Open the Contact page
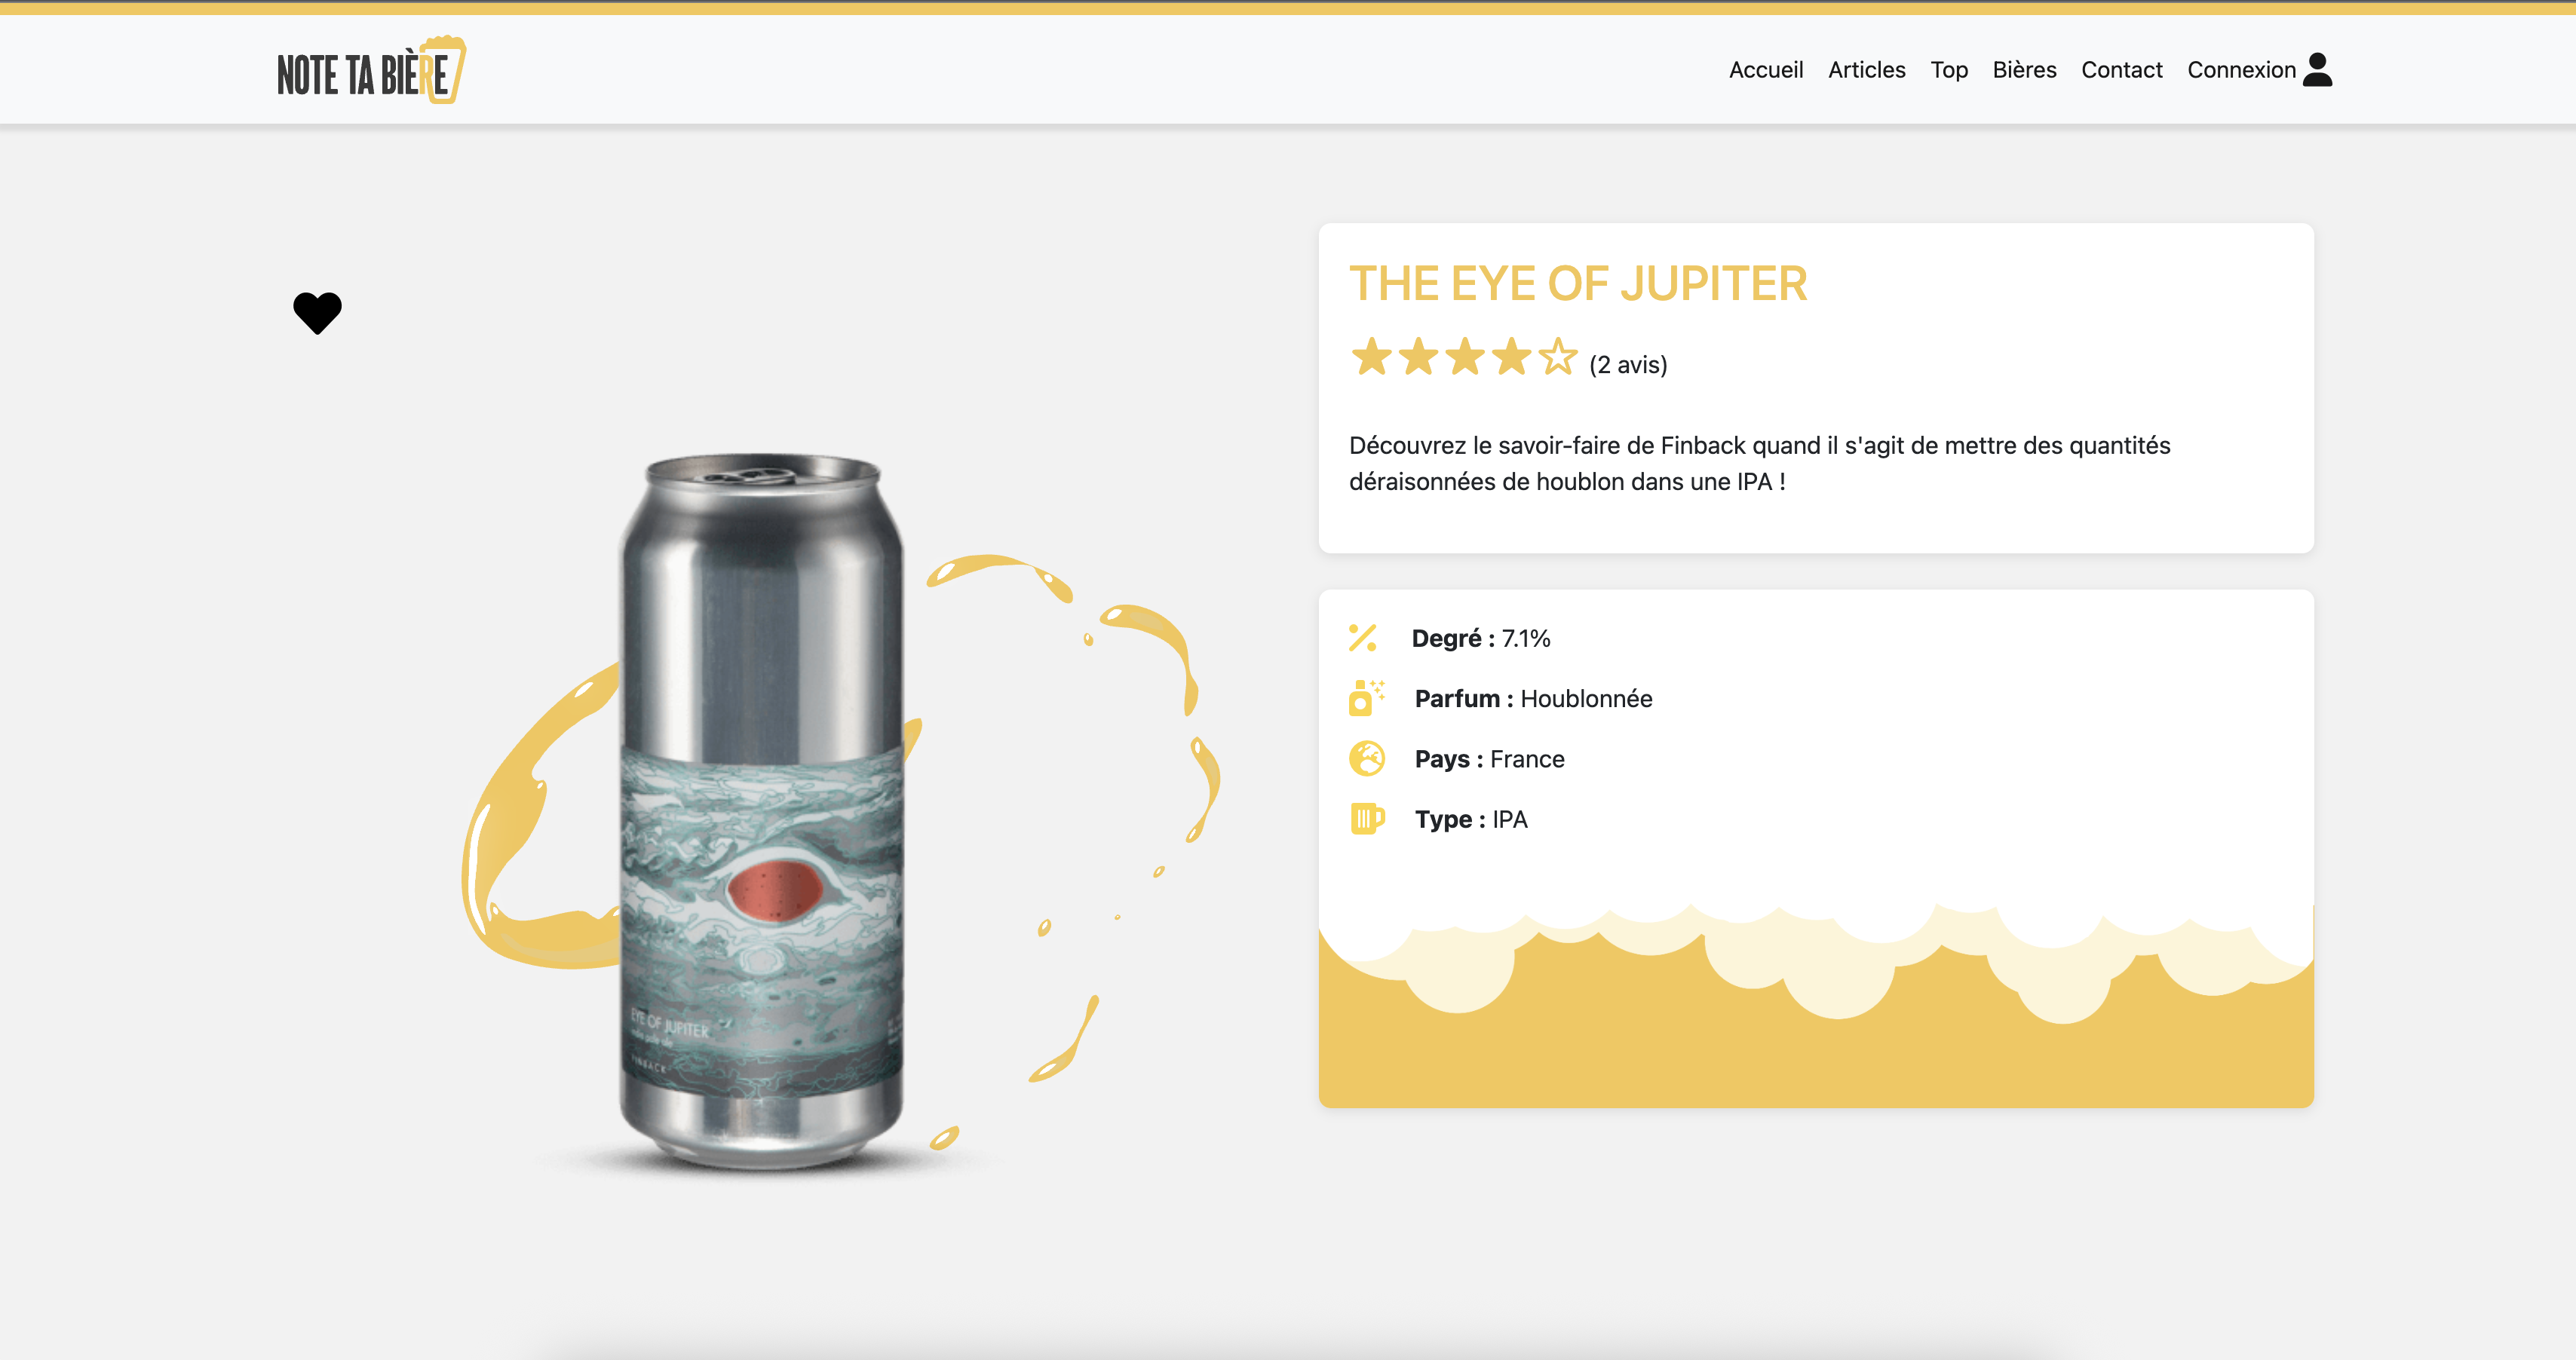 tap(2121, 70)
